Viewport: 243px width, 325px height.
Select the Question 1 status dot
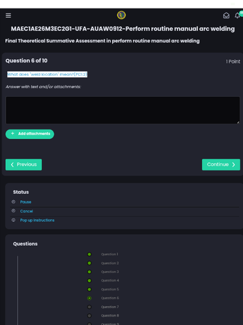point(89,254)
